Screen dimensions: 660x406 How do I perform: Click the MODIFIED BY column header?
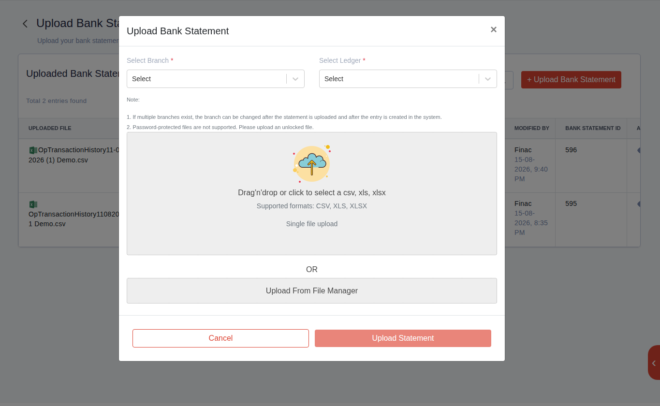pos(532,128)
